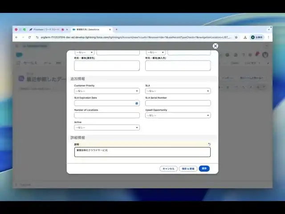Focus the Number of Locations field
This screenshot has height=214, width=285.
[106, 115]
